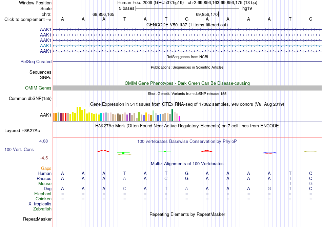Click the orange Gaps label
Image resolution: width=322 pixels, height=227 pixels.
click(x=46, y=168)
